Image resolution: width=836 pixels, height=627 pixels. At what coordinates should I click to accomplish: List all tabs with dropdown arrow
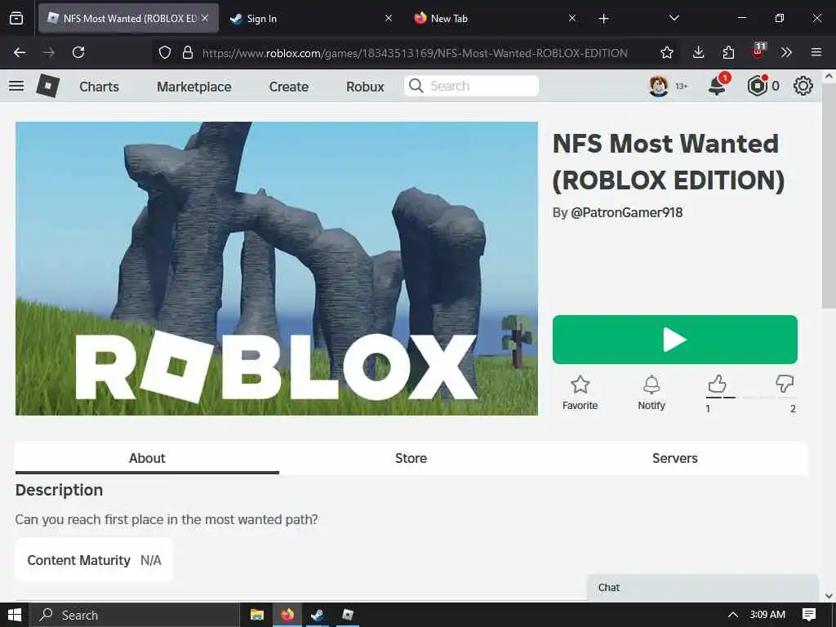tap(674, 18)
